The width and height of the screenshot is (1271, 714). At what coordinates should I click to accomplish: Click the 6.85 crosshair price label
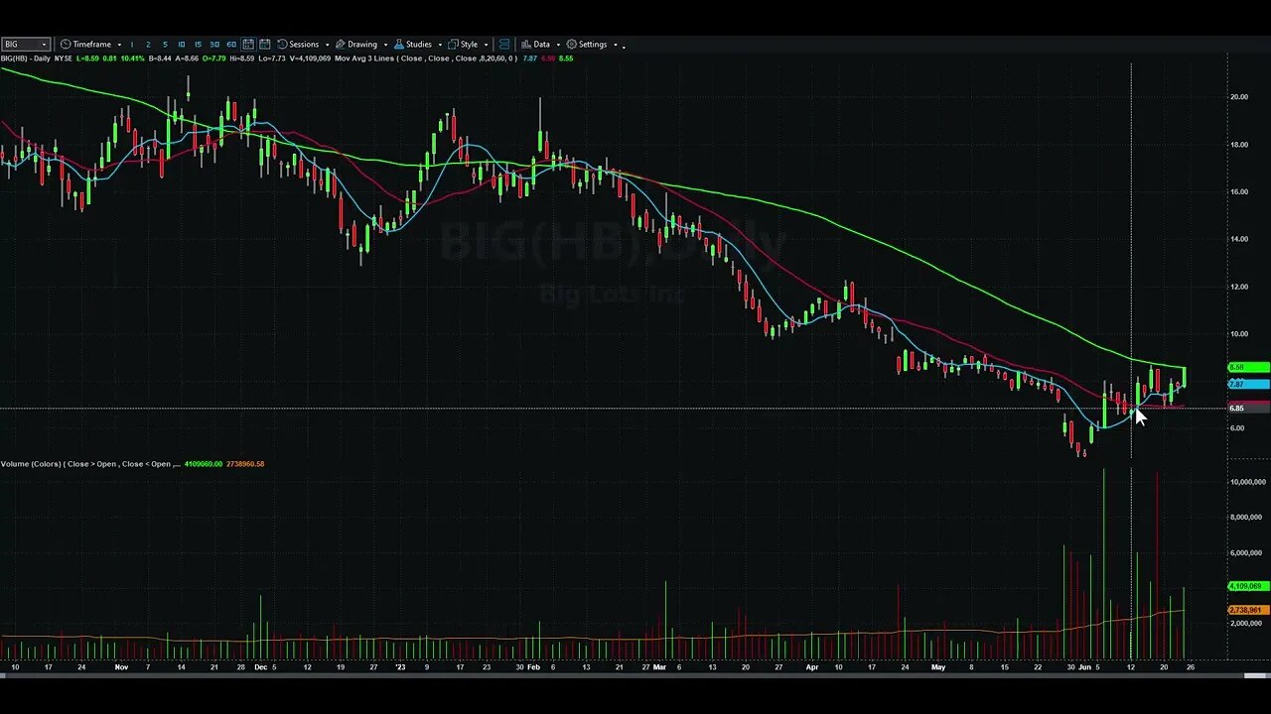point(1249,408)
